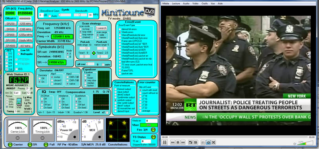
Task: Open the Lecture menu
Action: pyautogui.click(x=176, y=4)
